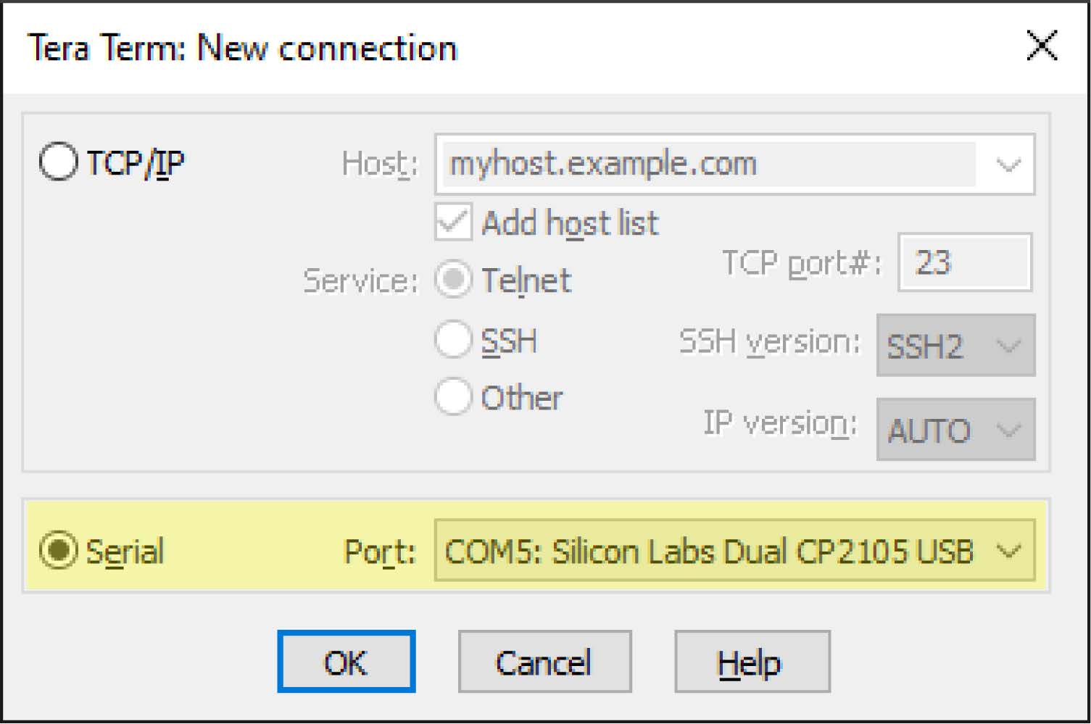The width and height of the screenshot is (1091, 724).
Task: Open the IP version AUTO dropdown
Action: 955,430
